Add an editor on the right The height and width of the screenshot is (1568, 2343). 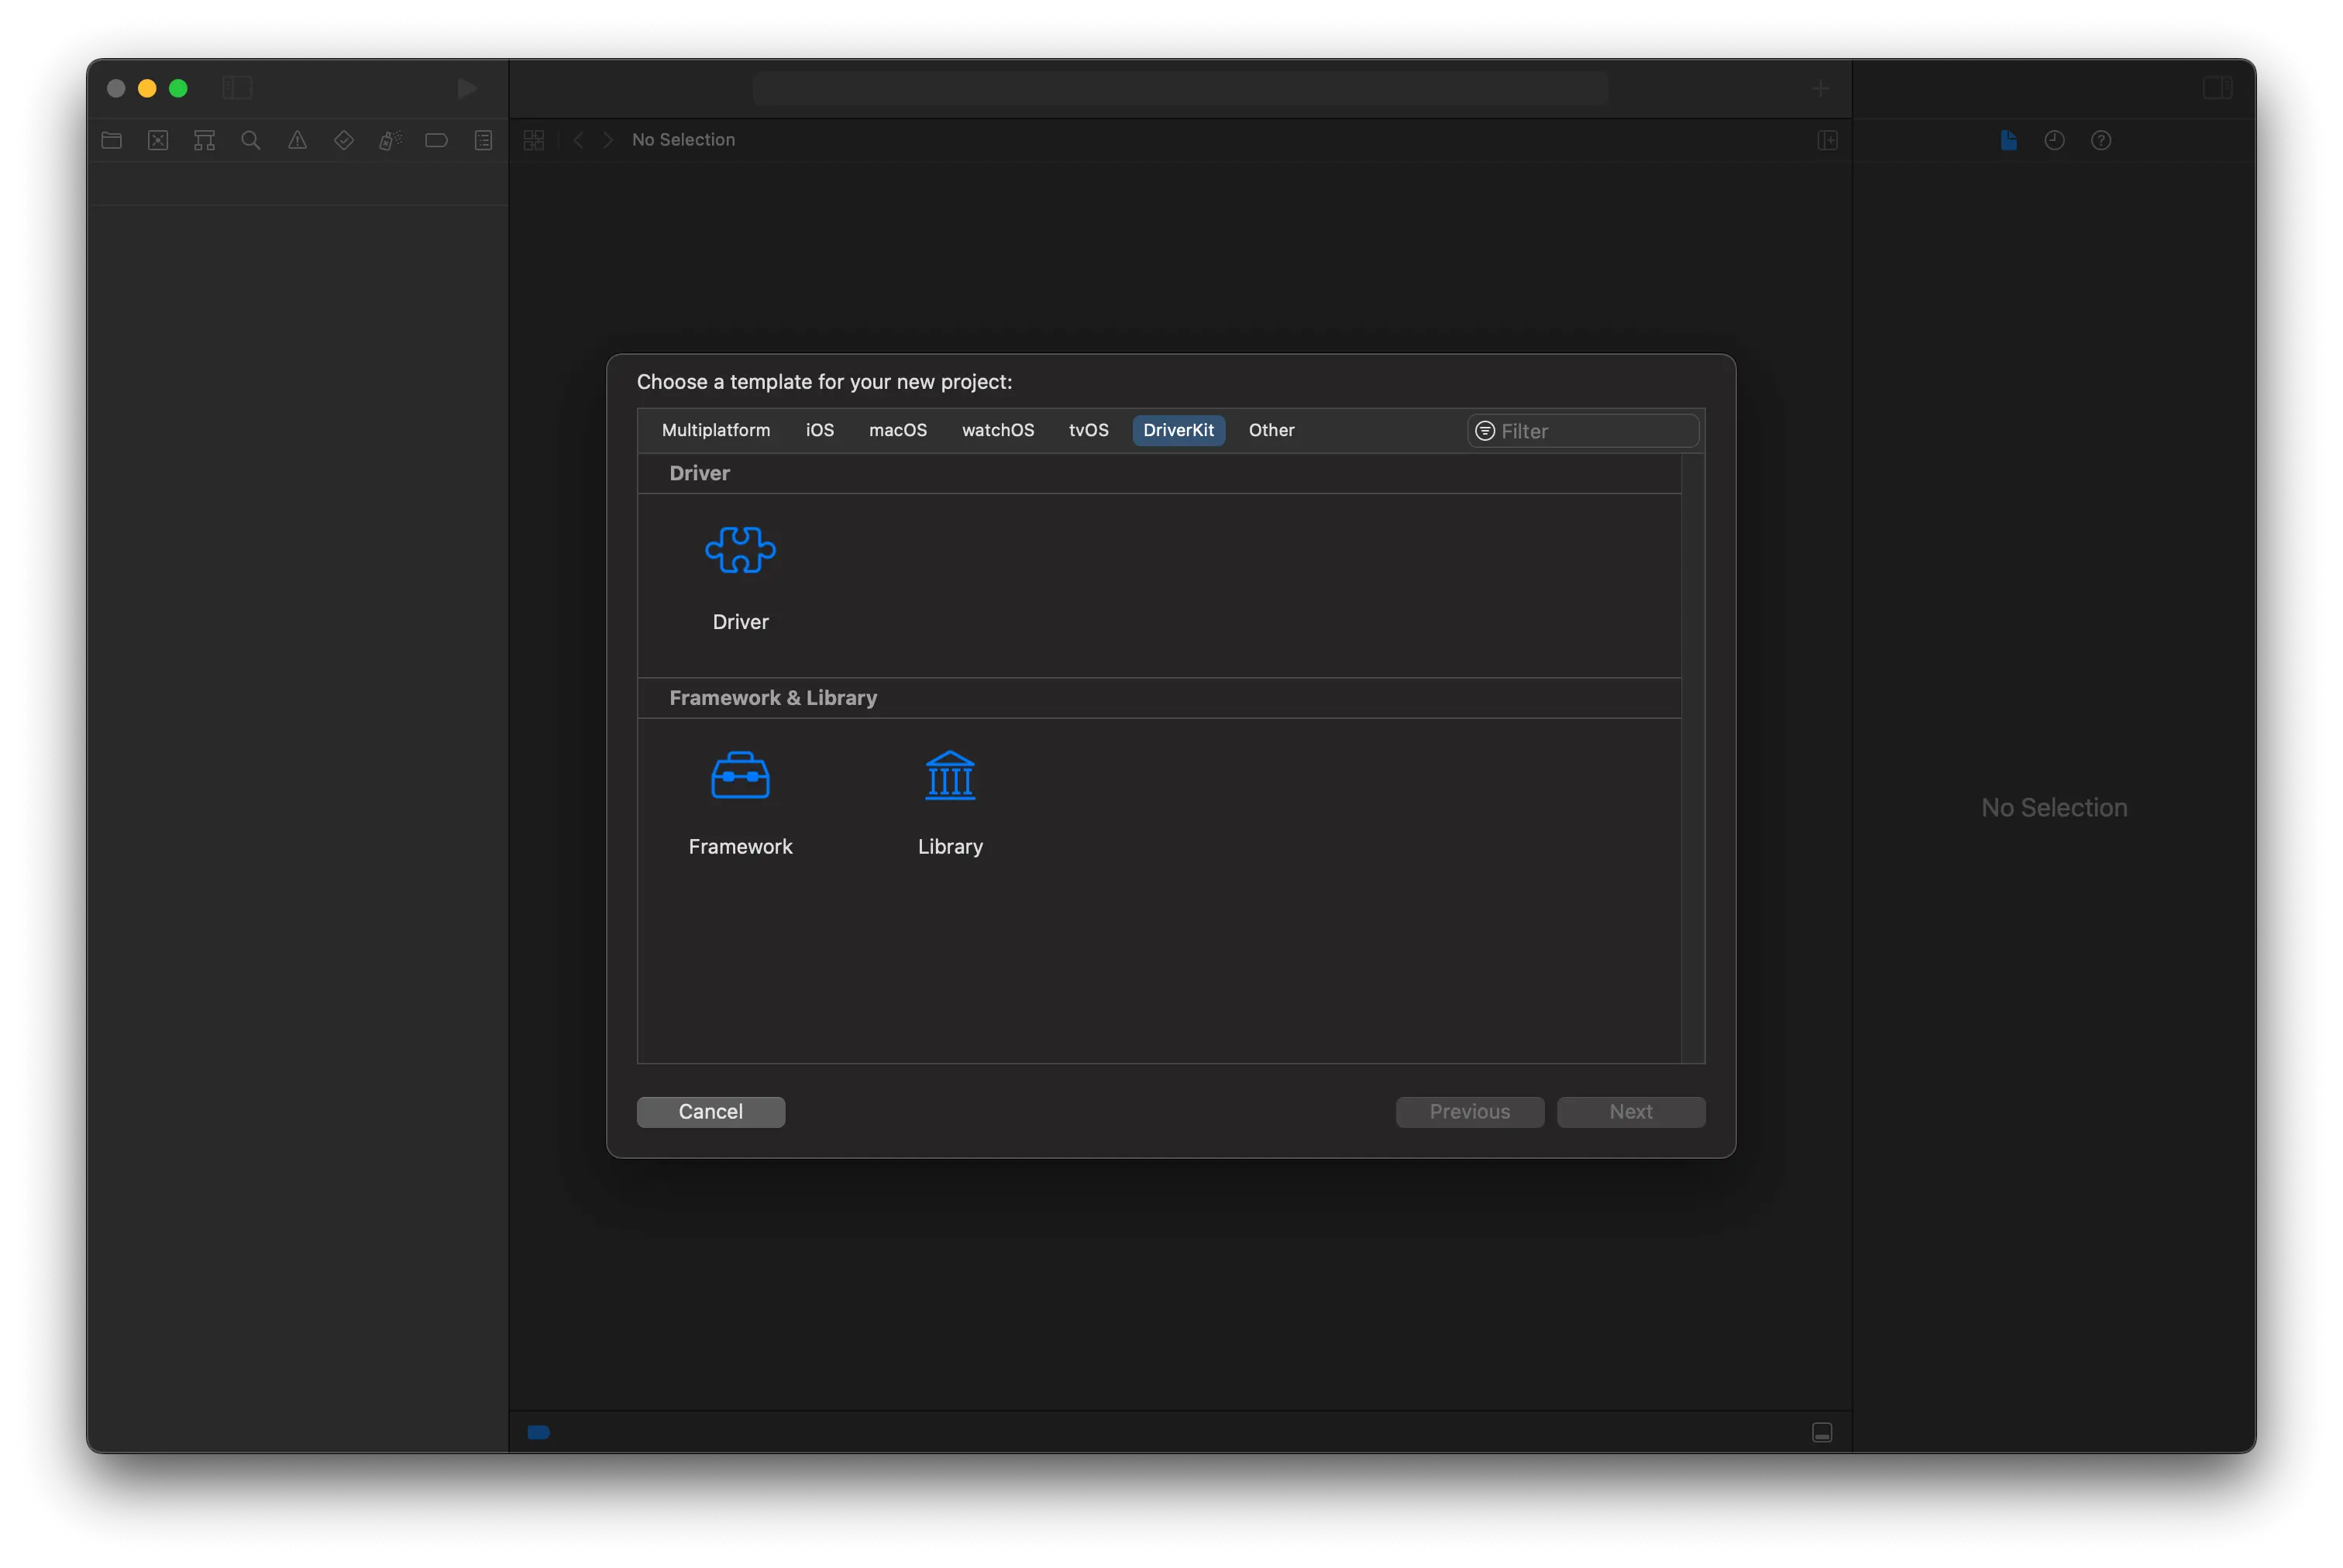(x=1827, y=140)
